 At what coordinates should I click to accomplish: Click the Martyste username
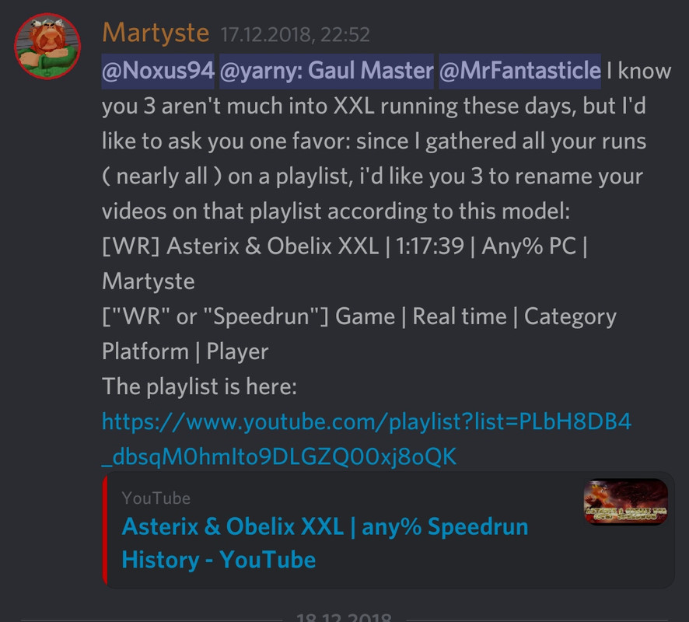click(x=156, y=33)
